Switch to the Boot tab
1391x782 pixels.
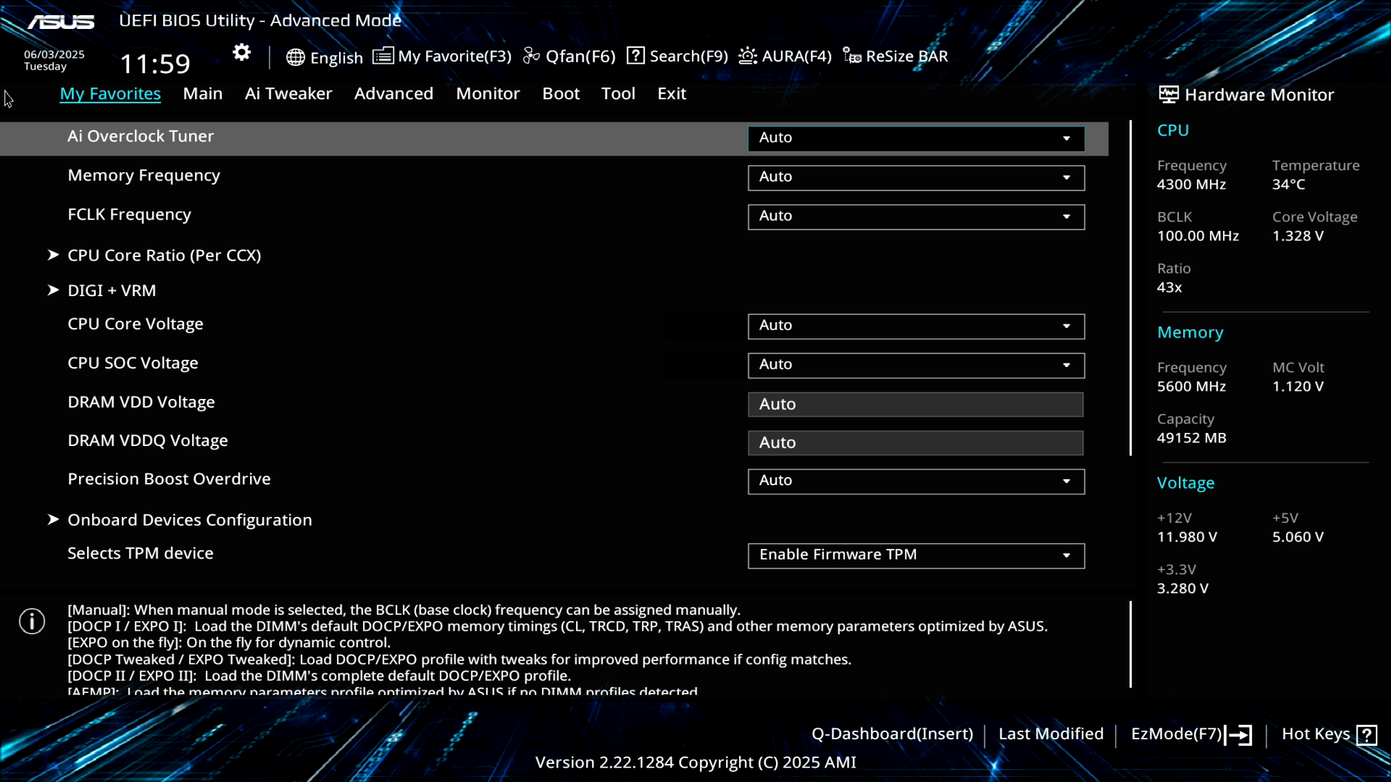click(x=561, y=93)
